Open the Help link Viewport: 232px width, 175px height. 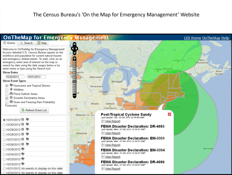pos(225,38)
